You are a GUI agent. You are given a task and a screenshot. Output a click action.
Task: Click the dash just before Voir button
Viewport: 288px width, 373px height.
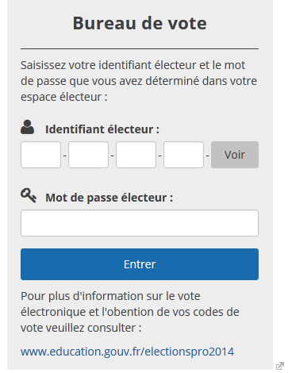point(207,156)
